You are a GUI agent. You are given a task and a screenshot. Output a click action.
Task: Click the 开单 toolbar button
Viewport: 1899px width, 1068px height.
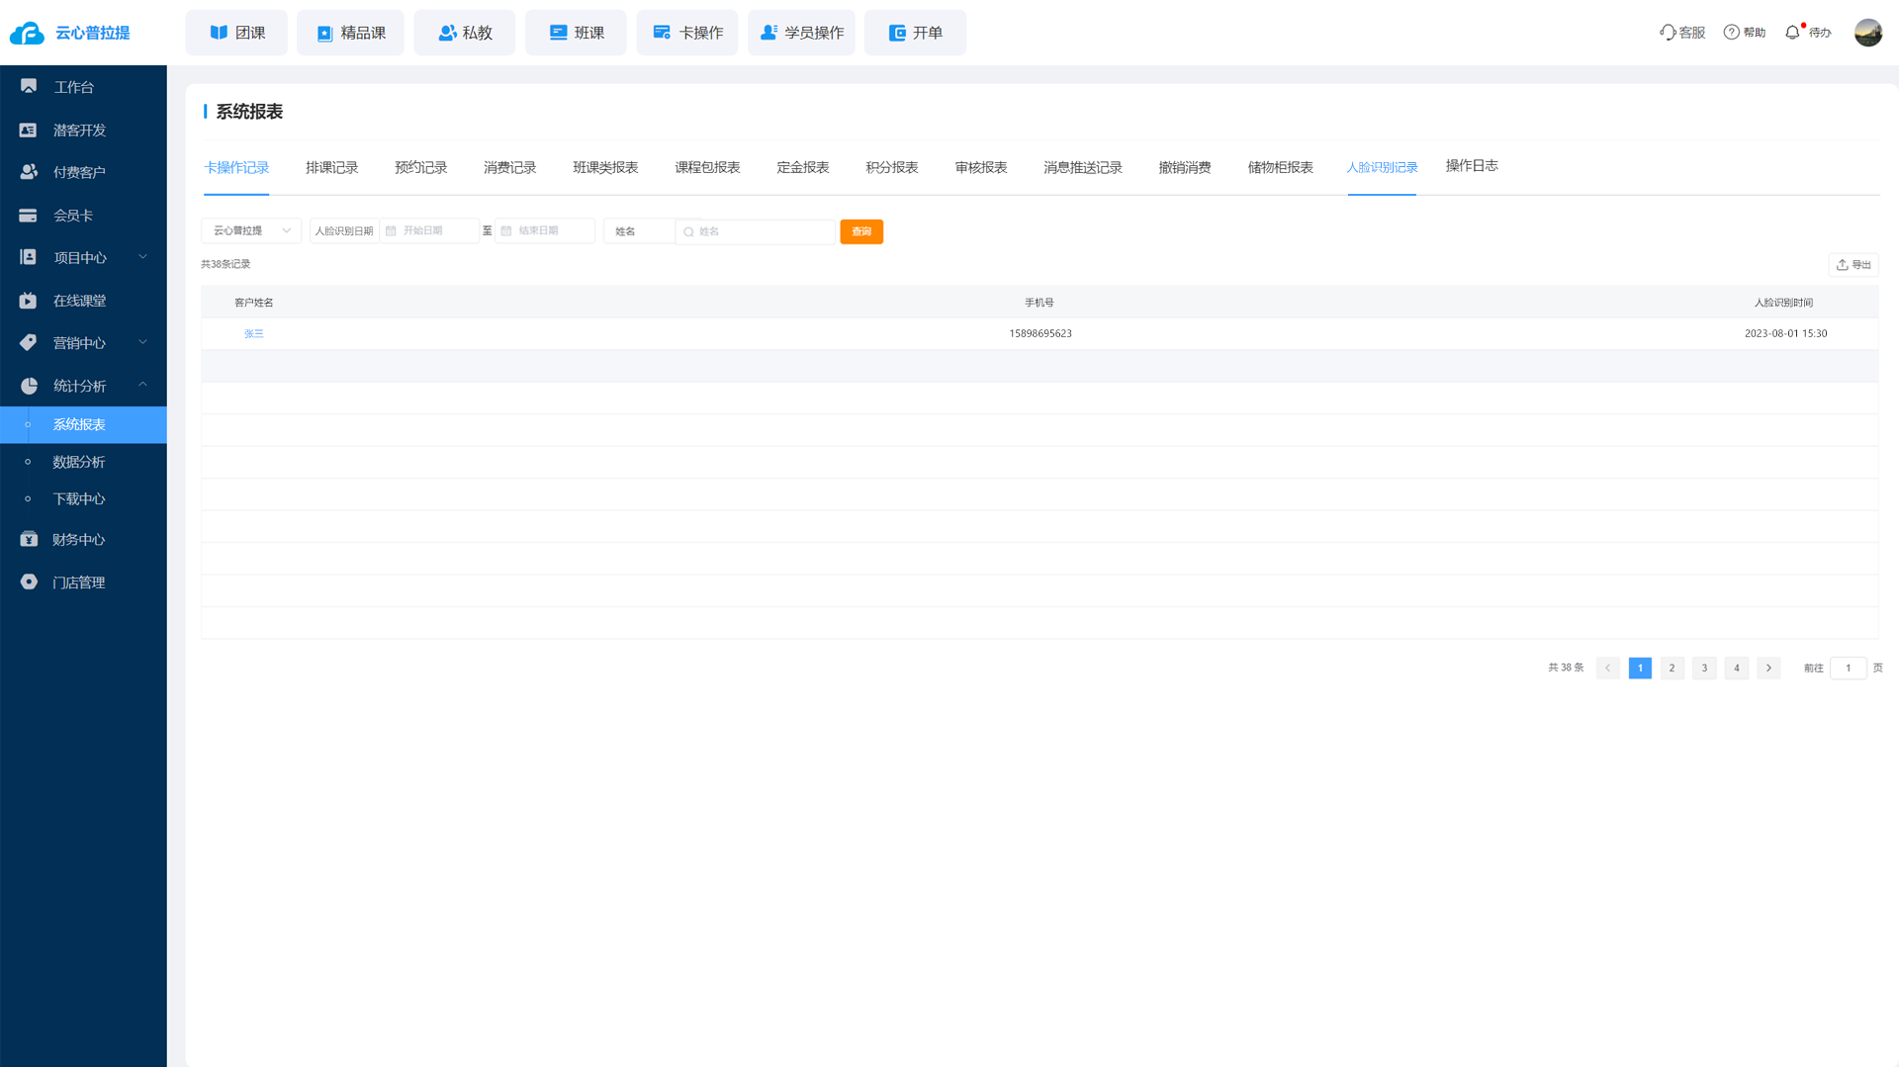pyautogui.click(x=915, y=33)
